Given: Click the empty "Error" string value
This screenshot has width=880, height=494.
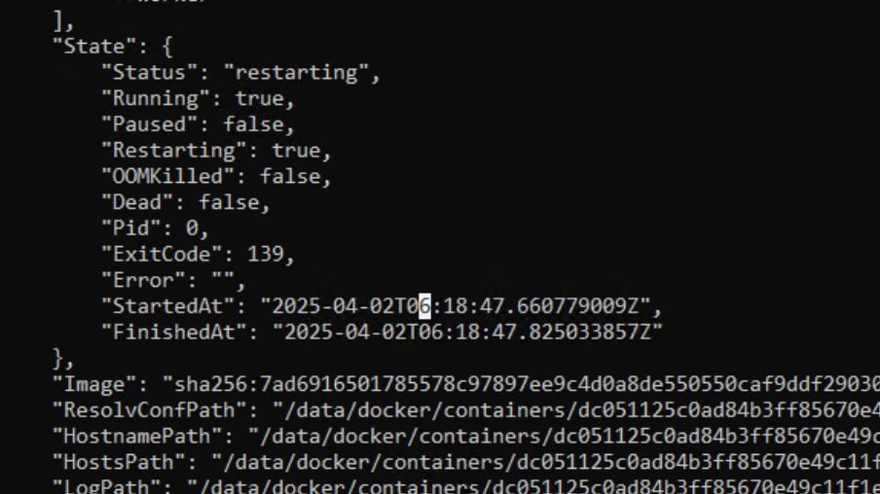Looking at the screenshot, I should [223, 280].
